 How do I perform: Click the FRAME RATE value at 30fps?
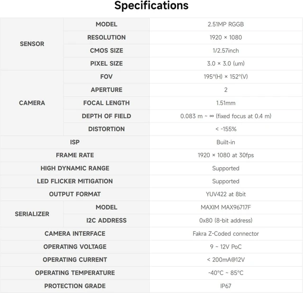click(226, 155)
